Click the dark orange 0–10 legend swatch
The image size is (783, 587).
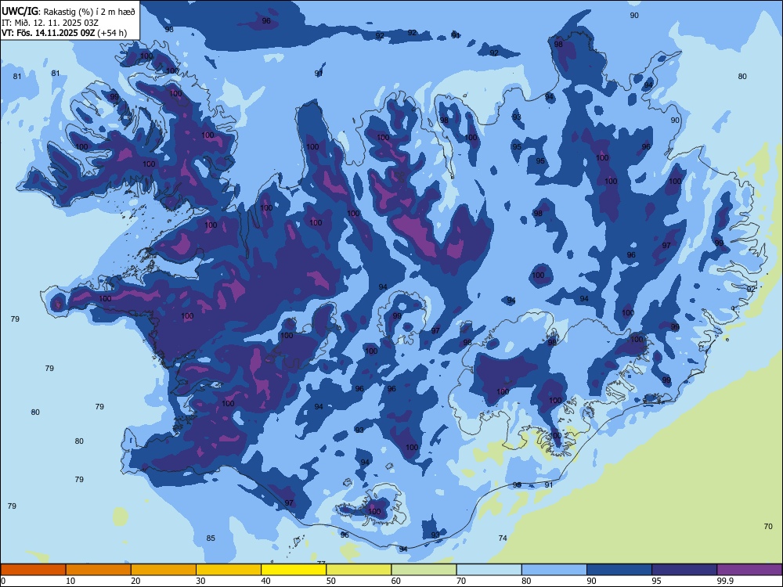point(33,570)
